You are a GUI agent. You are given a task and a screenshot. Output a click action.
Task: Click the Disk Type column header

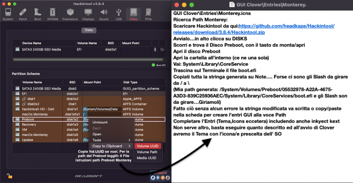coord(130,82)
